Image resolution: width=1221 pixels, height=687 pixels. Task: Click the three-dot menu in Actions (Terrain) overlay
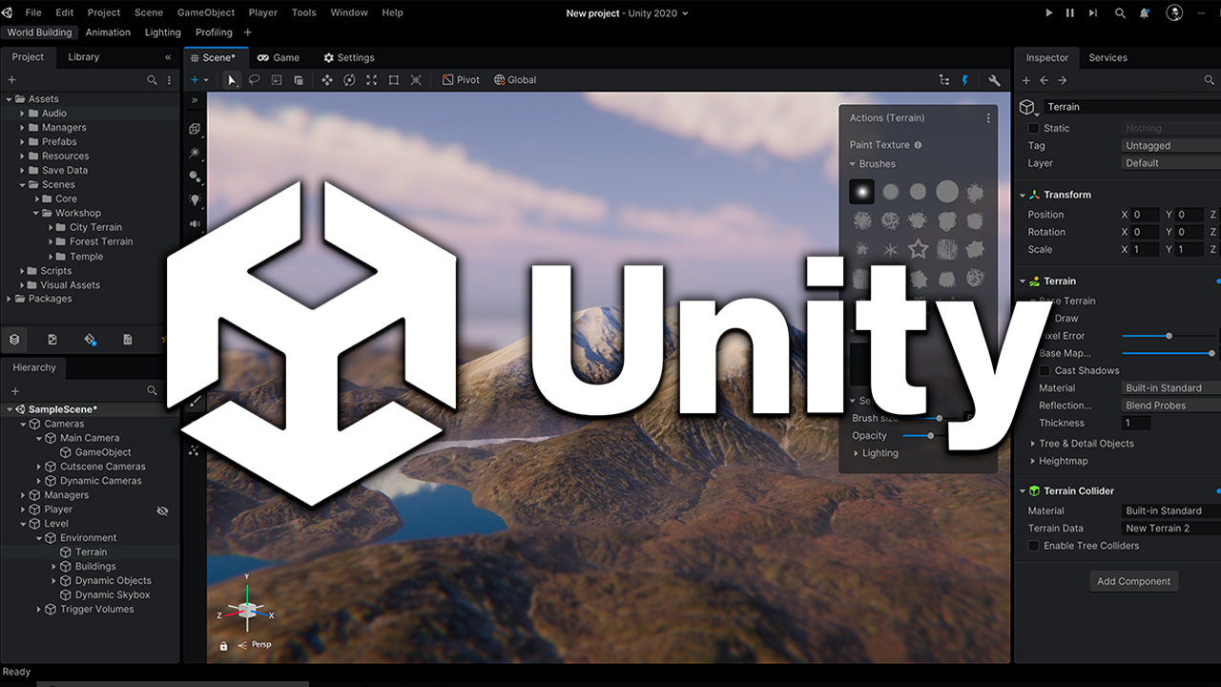pyautogui.click(x=988, y=118)
